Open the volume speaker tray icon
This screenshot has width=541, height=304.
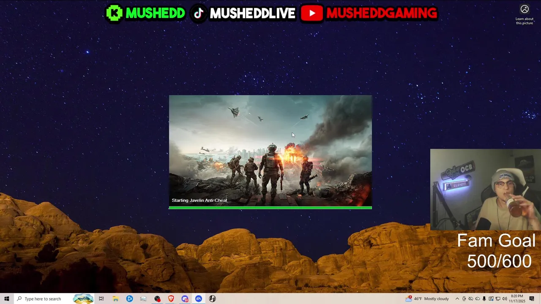505,299
